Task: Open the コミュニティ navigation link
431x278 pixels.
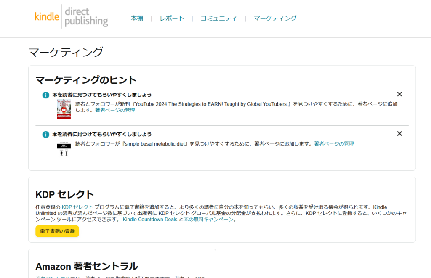Action: tap(218, 18)
